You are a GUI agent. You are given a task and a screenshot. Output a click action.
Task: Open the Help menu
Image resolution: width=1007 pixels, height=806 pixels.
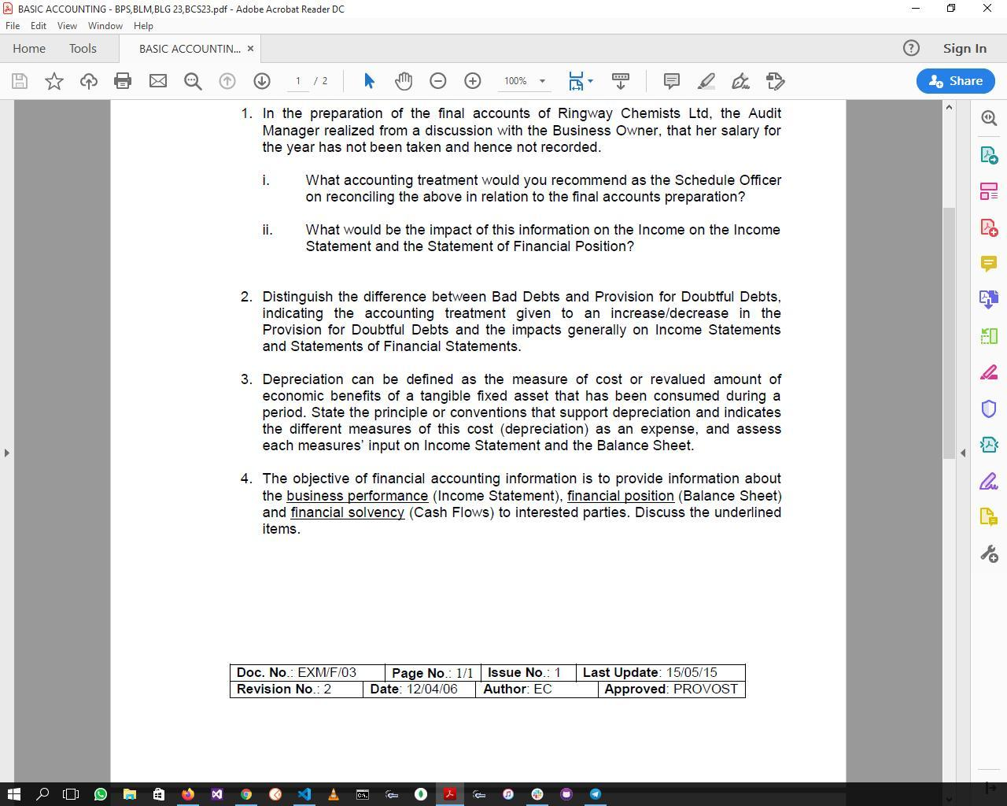(143, 26)
